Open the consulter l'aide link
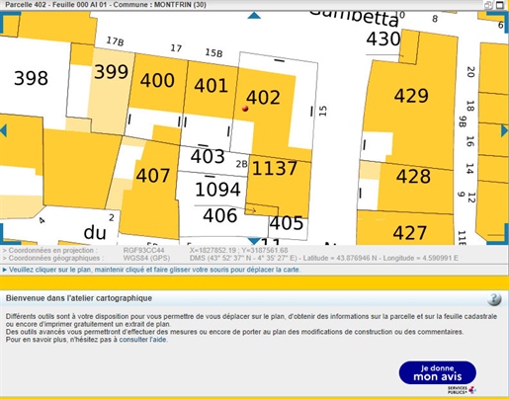 (142, 340)
